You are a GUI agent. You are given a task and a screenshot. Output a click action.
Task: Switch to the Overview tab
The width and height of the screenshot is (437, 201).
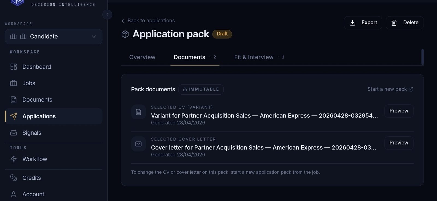[x=142, y=57]
